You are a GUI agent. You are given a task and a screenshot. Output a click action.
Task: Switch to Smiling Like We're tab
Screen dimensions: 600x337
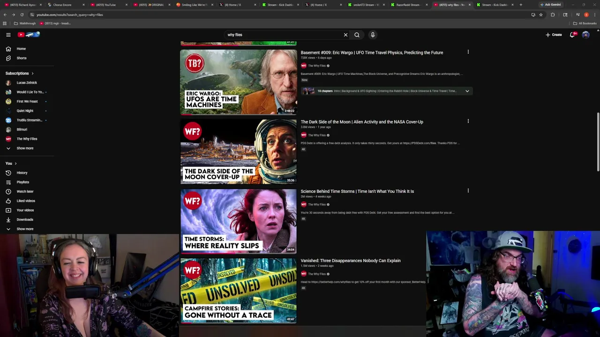tap(194, 5)
